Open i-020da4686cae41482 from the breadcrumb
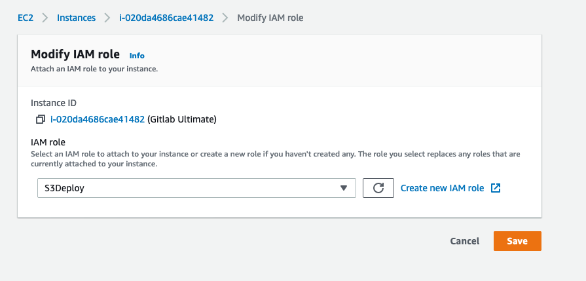Image resolution: width=586 pixels, height=281 pixels. click(166, 18)
